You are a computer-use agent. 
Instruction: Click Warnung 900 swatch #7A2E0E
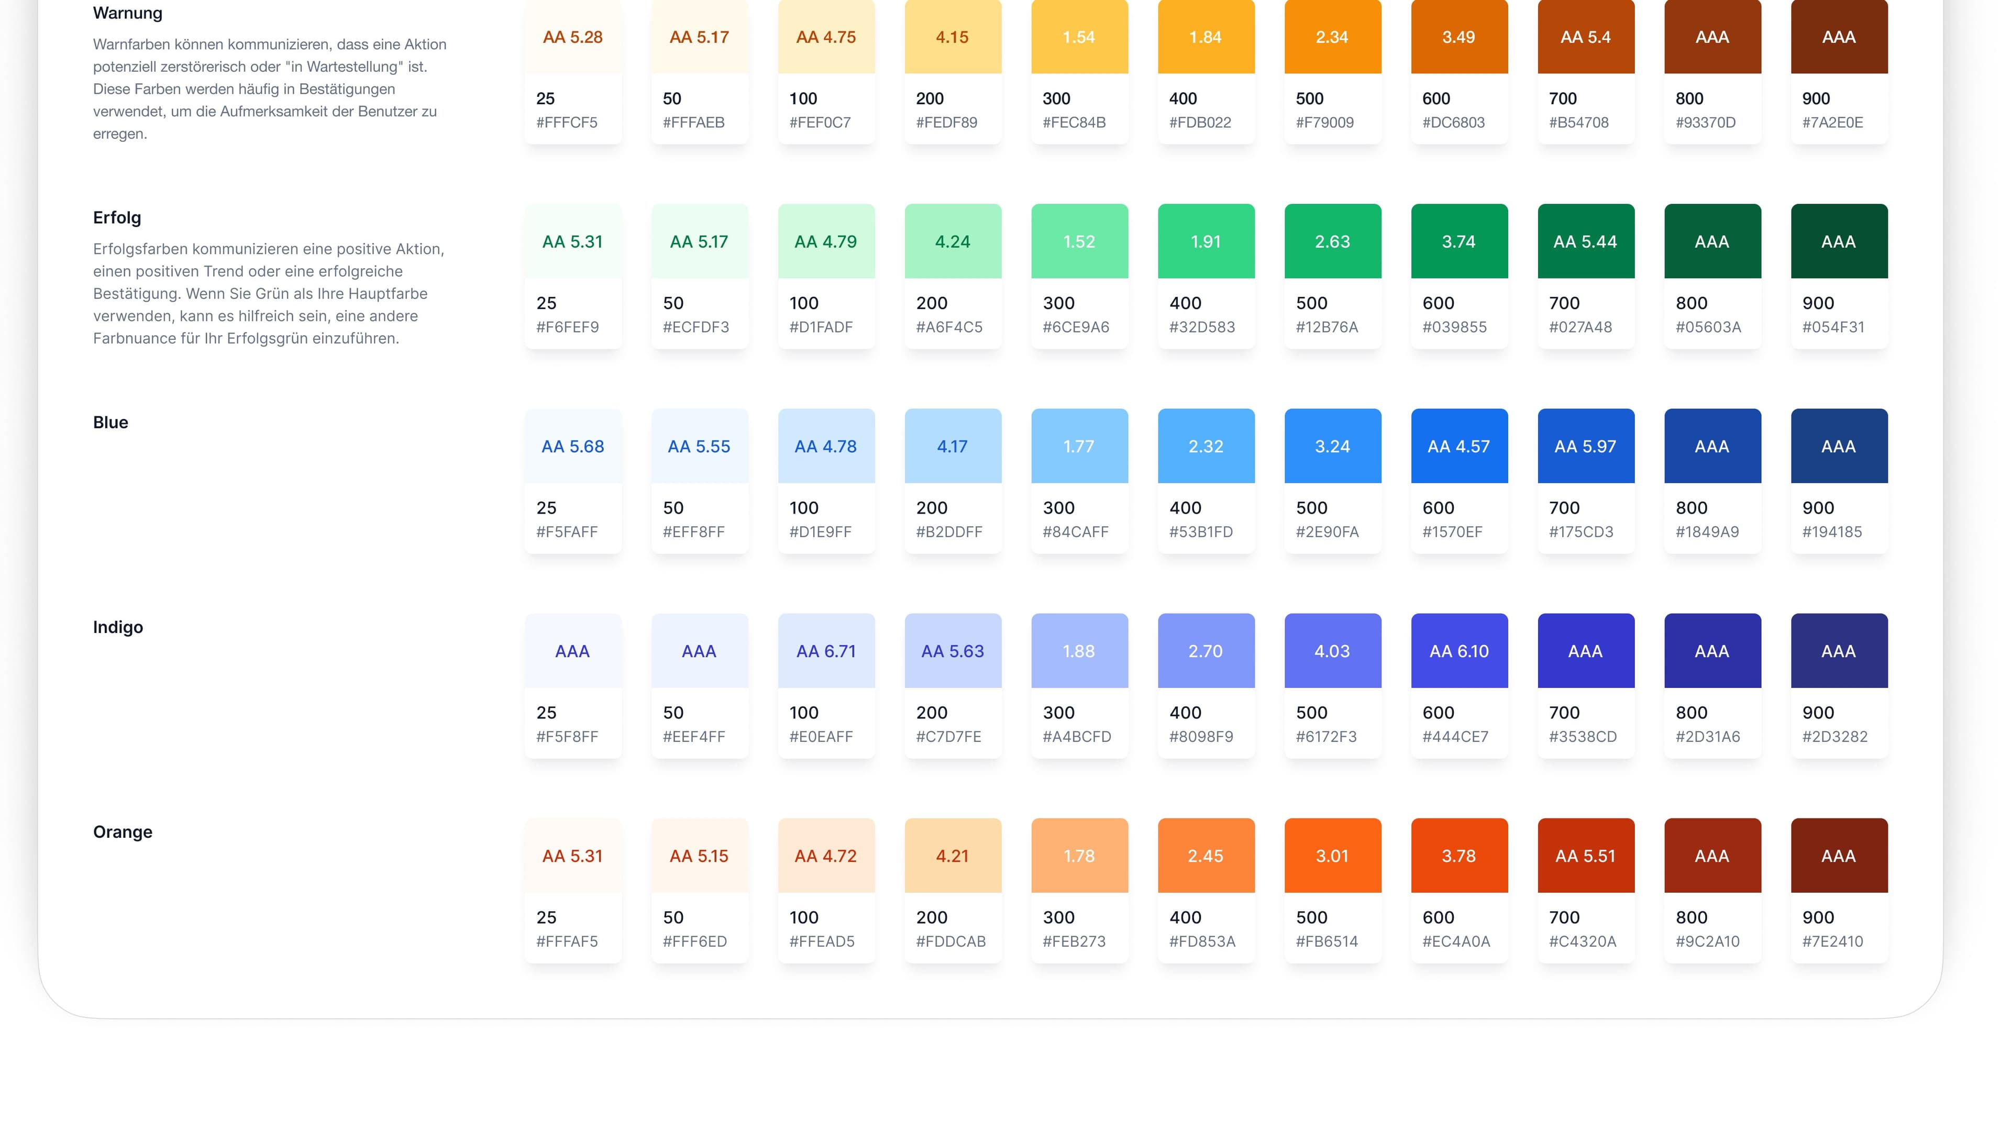pyautogui.click(x=1839, y=38)
